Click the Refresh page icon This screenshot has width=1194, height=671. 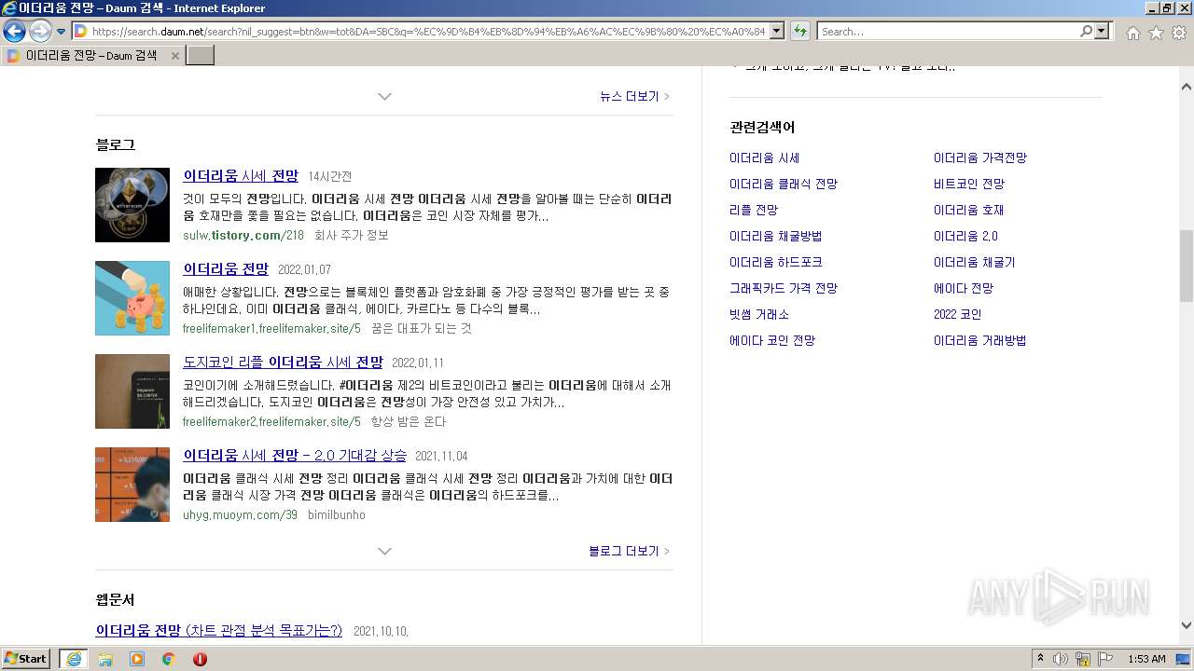(800, 32)
